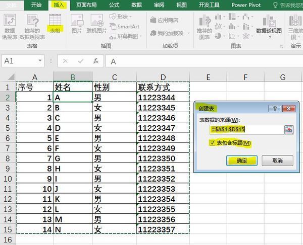Go to the Page Layout (页面布局) tab
The width and height of the screenshot is (303, 245).
[x=86, y=5]
